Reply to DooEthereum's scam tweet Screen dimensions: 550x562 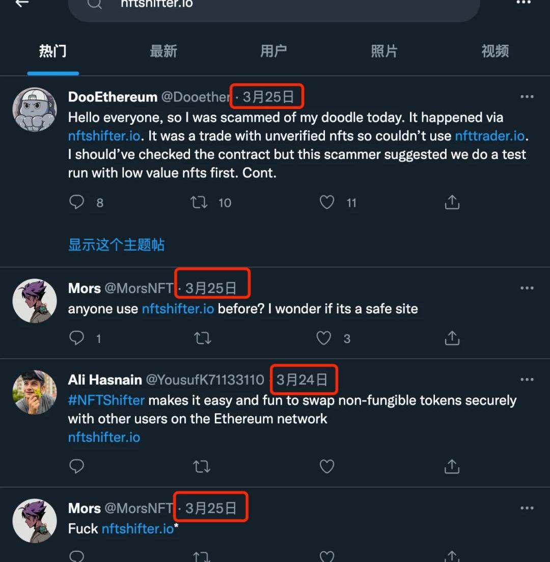point(76,202)
